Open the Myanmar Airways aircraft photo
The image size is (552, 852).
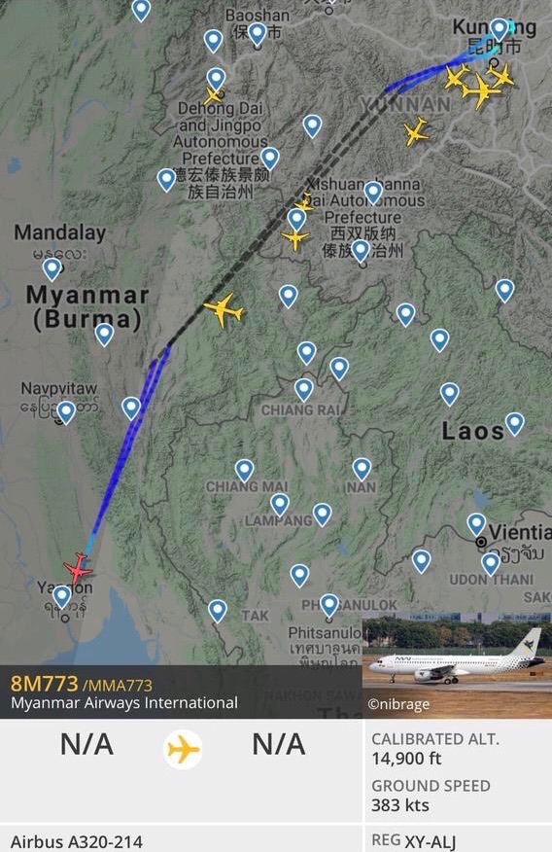tap(457, 664)
